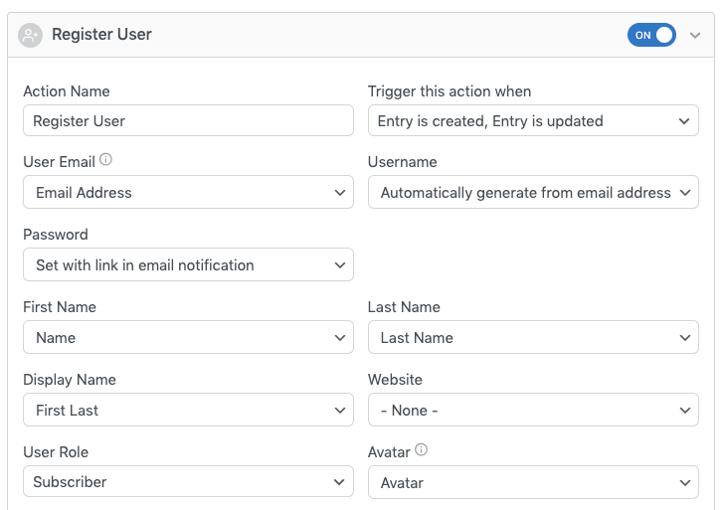Open the Last Name field dropdown
Image resolution: width=721 pixels, height=510 pixels.
pyautogui.click(x=533, y=337)
